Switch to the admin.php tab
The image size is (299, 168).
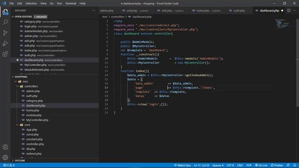tap(107, 11)
